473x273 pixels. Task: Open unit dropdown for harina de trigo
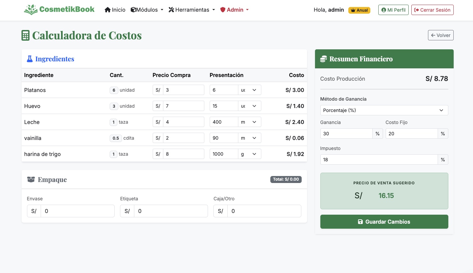point(249,154)
